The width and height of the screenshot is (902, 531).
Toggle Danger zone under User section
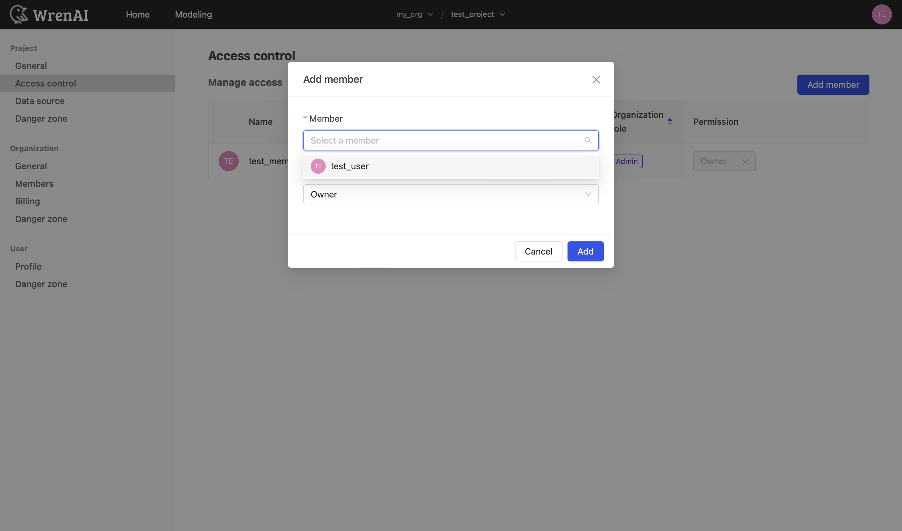click(x=41, y=284)
